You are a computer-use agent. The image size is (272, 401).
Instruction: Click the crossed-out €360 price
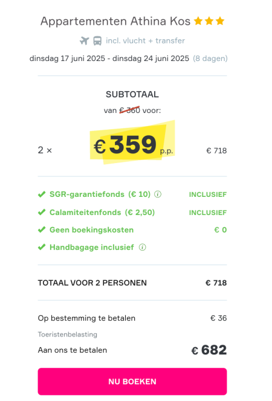click(130, 111)
